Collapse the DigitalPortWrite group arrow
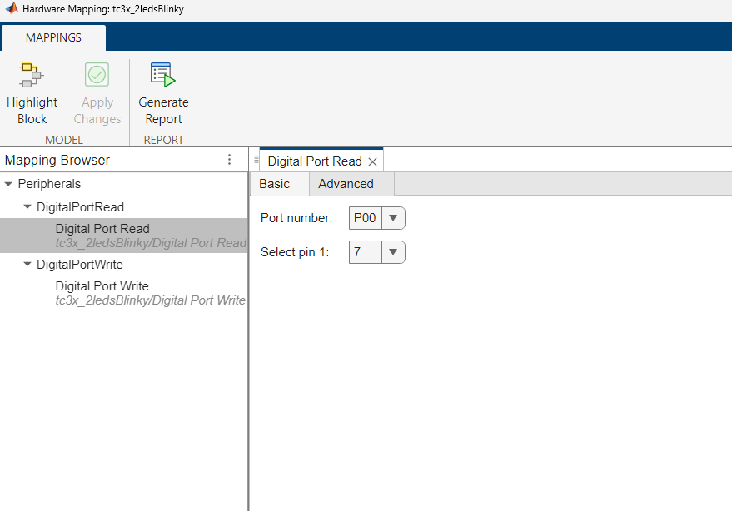 pos(27,265)
